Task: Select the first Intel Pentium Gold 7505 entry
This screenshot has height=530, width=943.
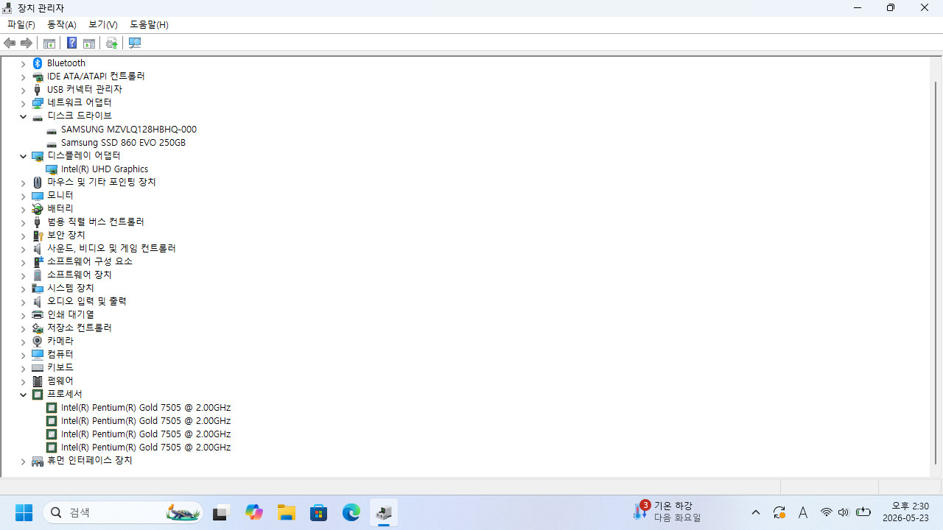Action: coord(146,408)
